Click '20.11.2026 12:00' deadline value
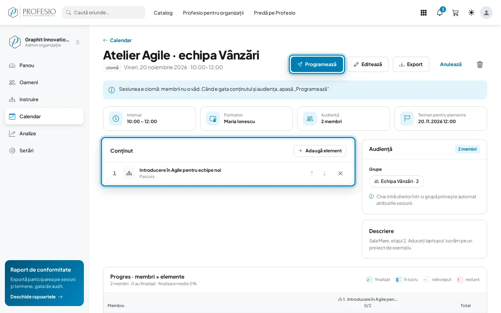Viewport: 501px width, 313px height. 437,122
